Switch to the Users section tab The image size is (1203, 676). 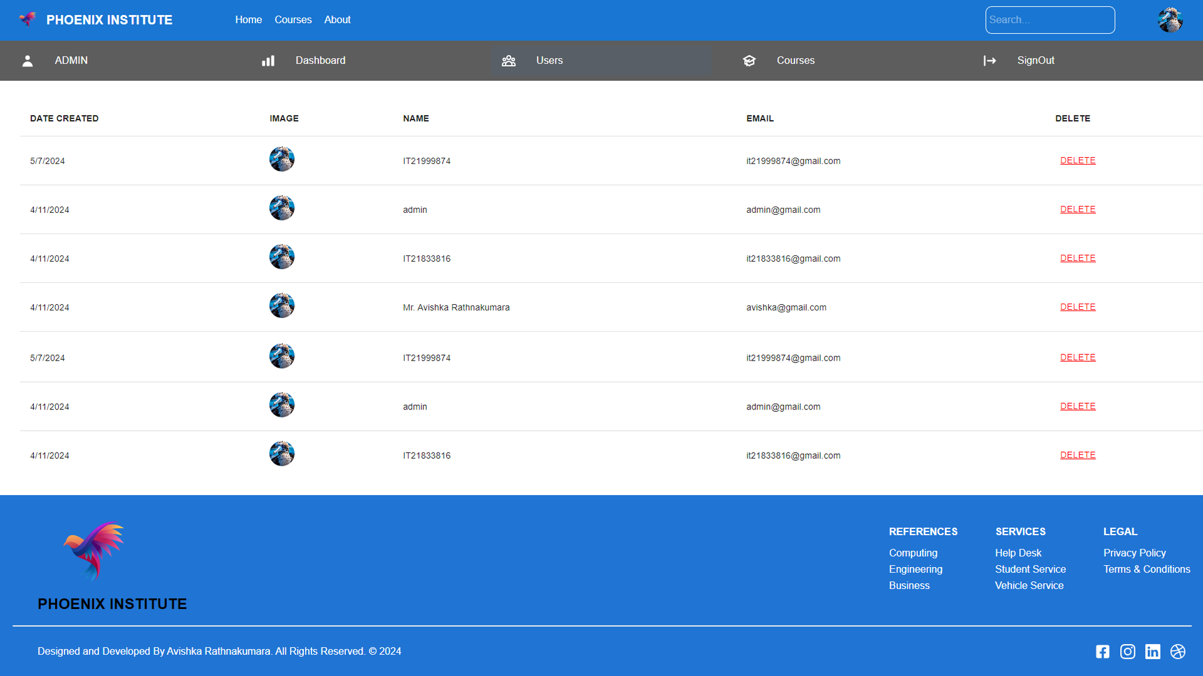[x=549, y=61]
